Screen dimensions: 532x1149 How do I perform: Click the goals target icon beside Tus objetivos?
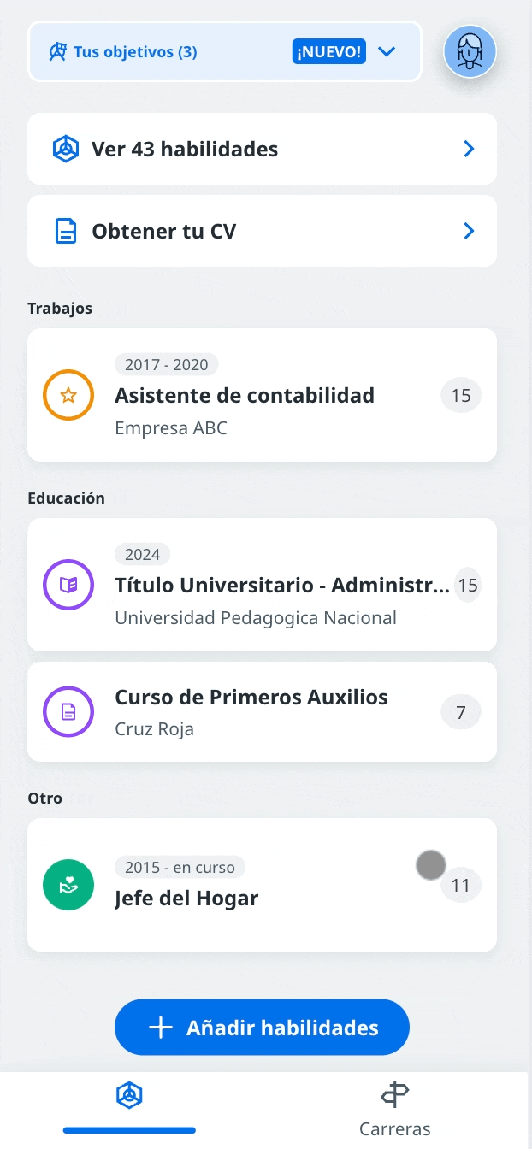(x=58, y=52)
